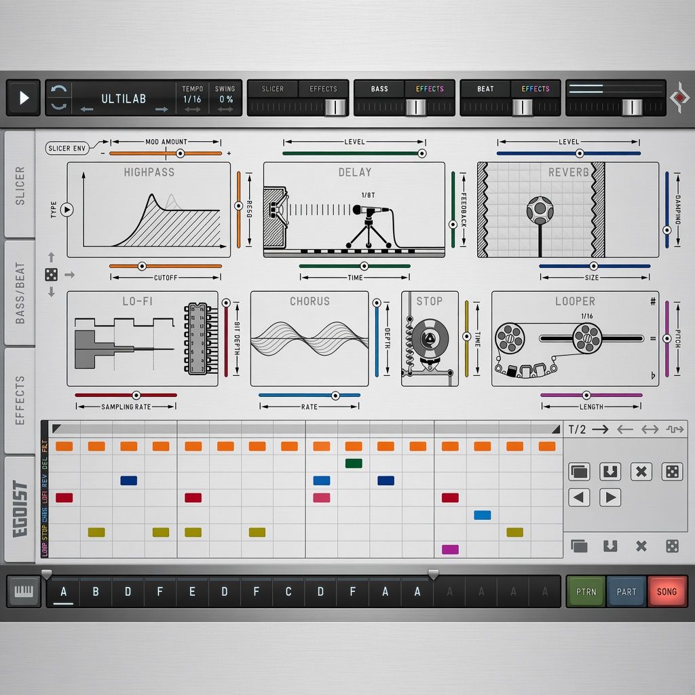Change the TEMPO 1/16 value
The height and width of the screenshot is (695, 695).
(x=192, y=99)
